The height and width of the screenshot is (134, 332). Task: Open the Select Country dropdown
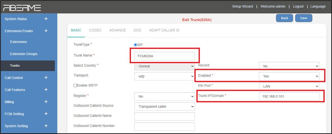(165, 66)
